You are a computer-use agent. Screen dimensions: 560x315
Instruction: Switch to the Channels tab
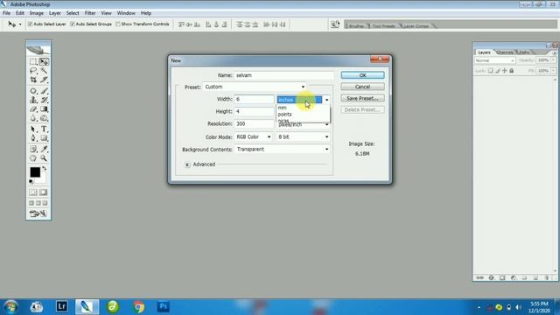point(505,52)
